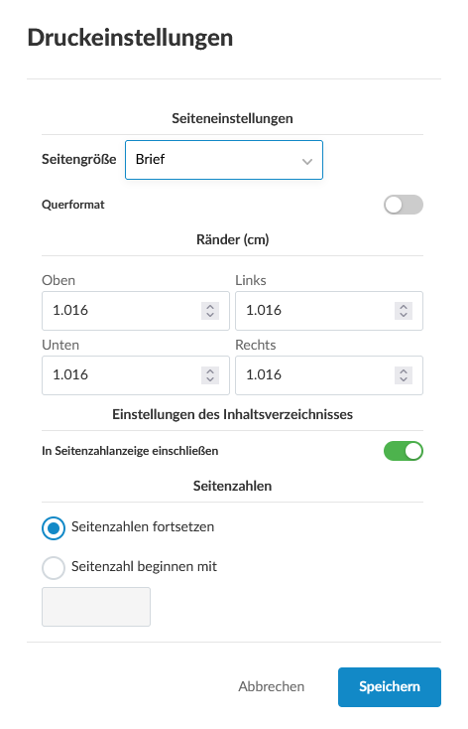Increase the Oben margin with up arrow
Image resolution: width=468 pixels, height=729 pixels.
210,307
